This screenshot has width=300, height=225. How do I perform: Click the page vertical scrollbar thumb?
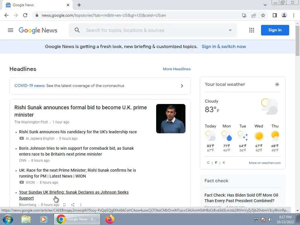pos(298,41)
